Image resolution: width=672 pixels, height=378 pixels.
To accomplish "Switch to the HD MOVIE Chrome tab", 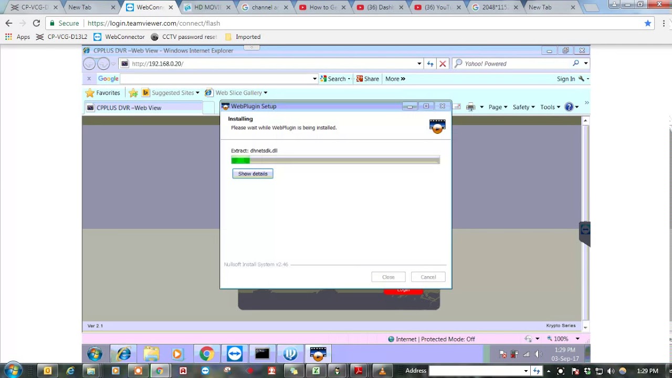I will pos(207,7).
